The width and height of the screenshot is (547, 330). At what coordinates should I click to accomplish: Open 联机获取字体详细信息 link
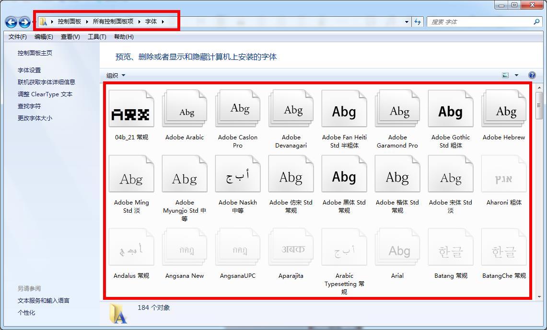[47, 82]
